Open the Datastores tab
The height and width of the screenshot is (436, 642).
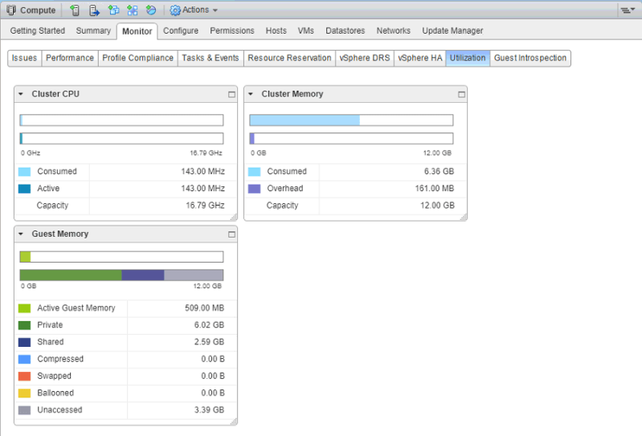pyautogui.click(x=345, y=31)
